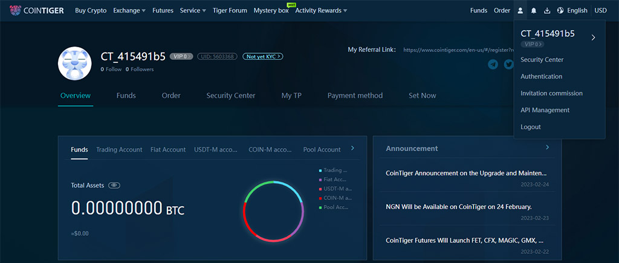This screenshot has height=263, width=619.
Task: Click Funds in top navigation
Action: click(x=479, y=11)
